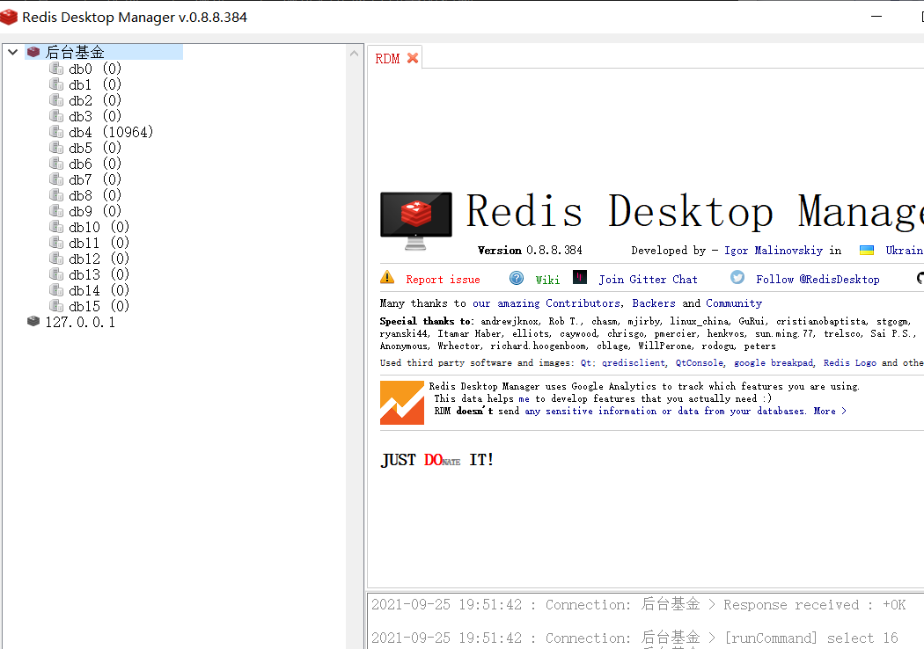Click the db6 database icon

[x=56, y=164]
